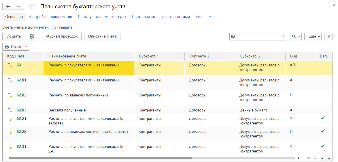The width and height of the screenshot is (338, 162).
Task: Click the Создать button
Action: point(14,36)
